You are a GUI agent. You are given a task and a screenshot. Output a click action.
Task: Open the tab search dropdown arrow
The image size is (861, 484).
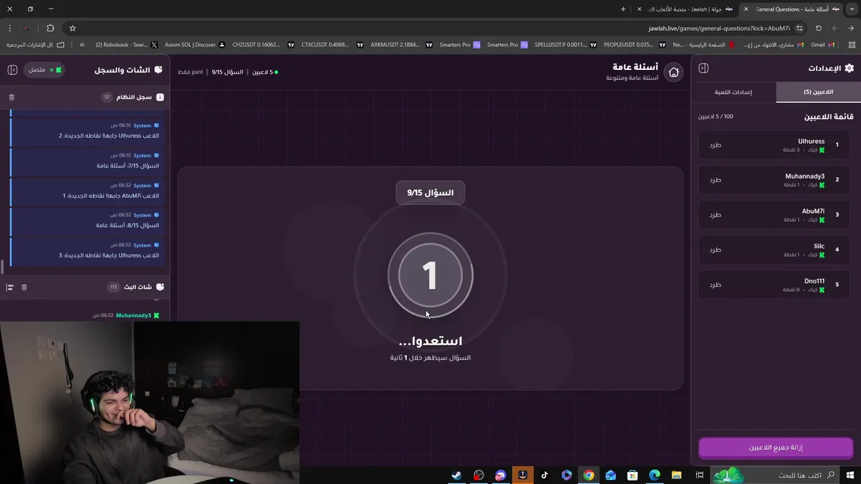[x=852, y=9]
